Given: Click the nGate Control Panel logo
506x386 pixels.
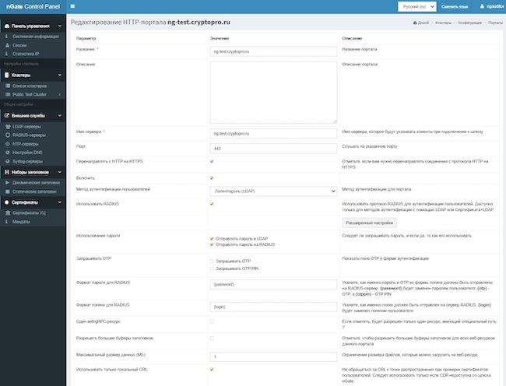Looking at the screenshot, I should point(33,6).
